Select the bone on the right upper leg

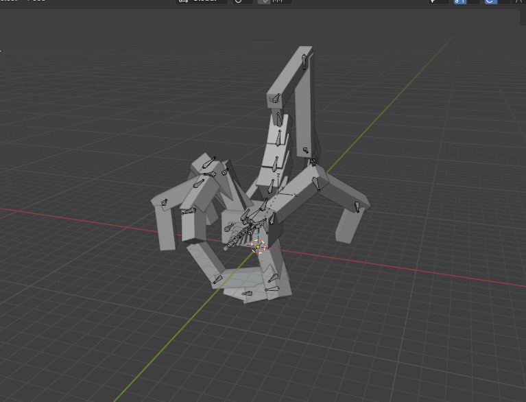(x=315, y=183)
